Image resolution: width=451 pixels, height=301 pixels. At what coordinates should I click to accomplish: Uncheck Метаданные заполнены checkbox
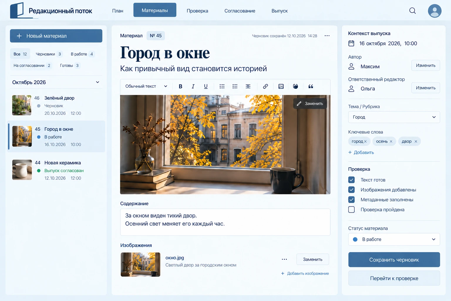click(x=351, y=200)
